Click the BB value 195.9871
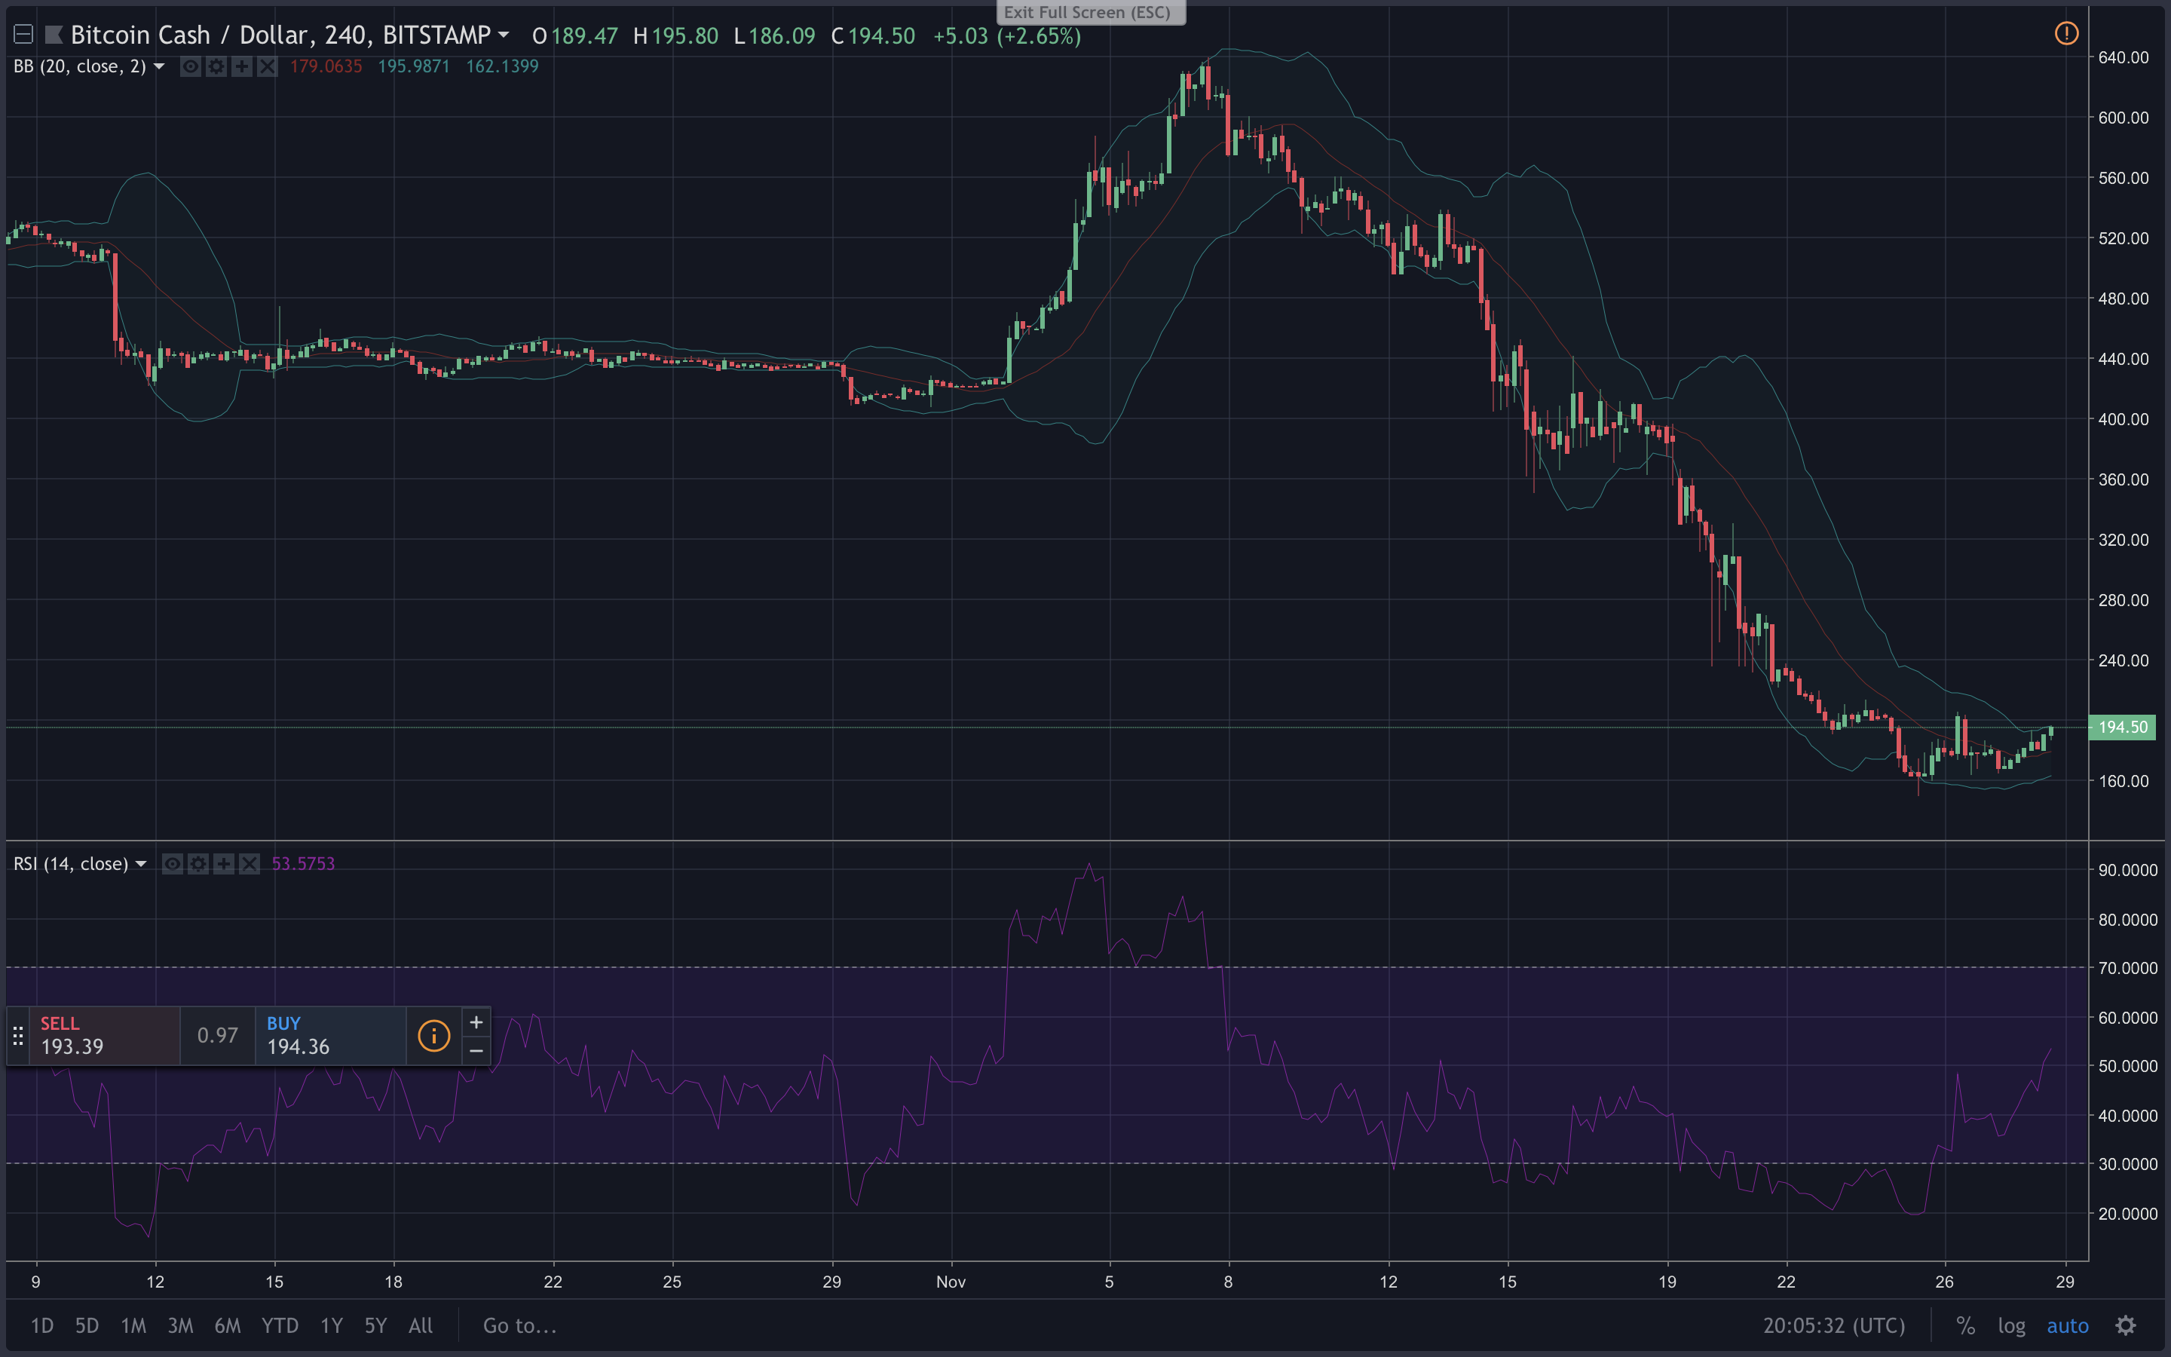The image size is (2171, 1357). 414,66
